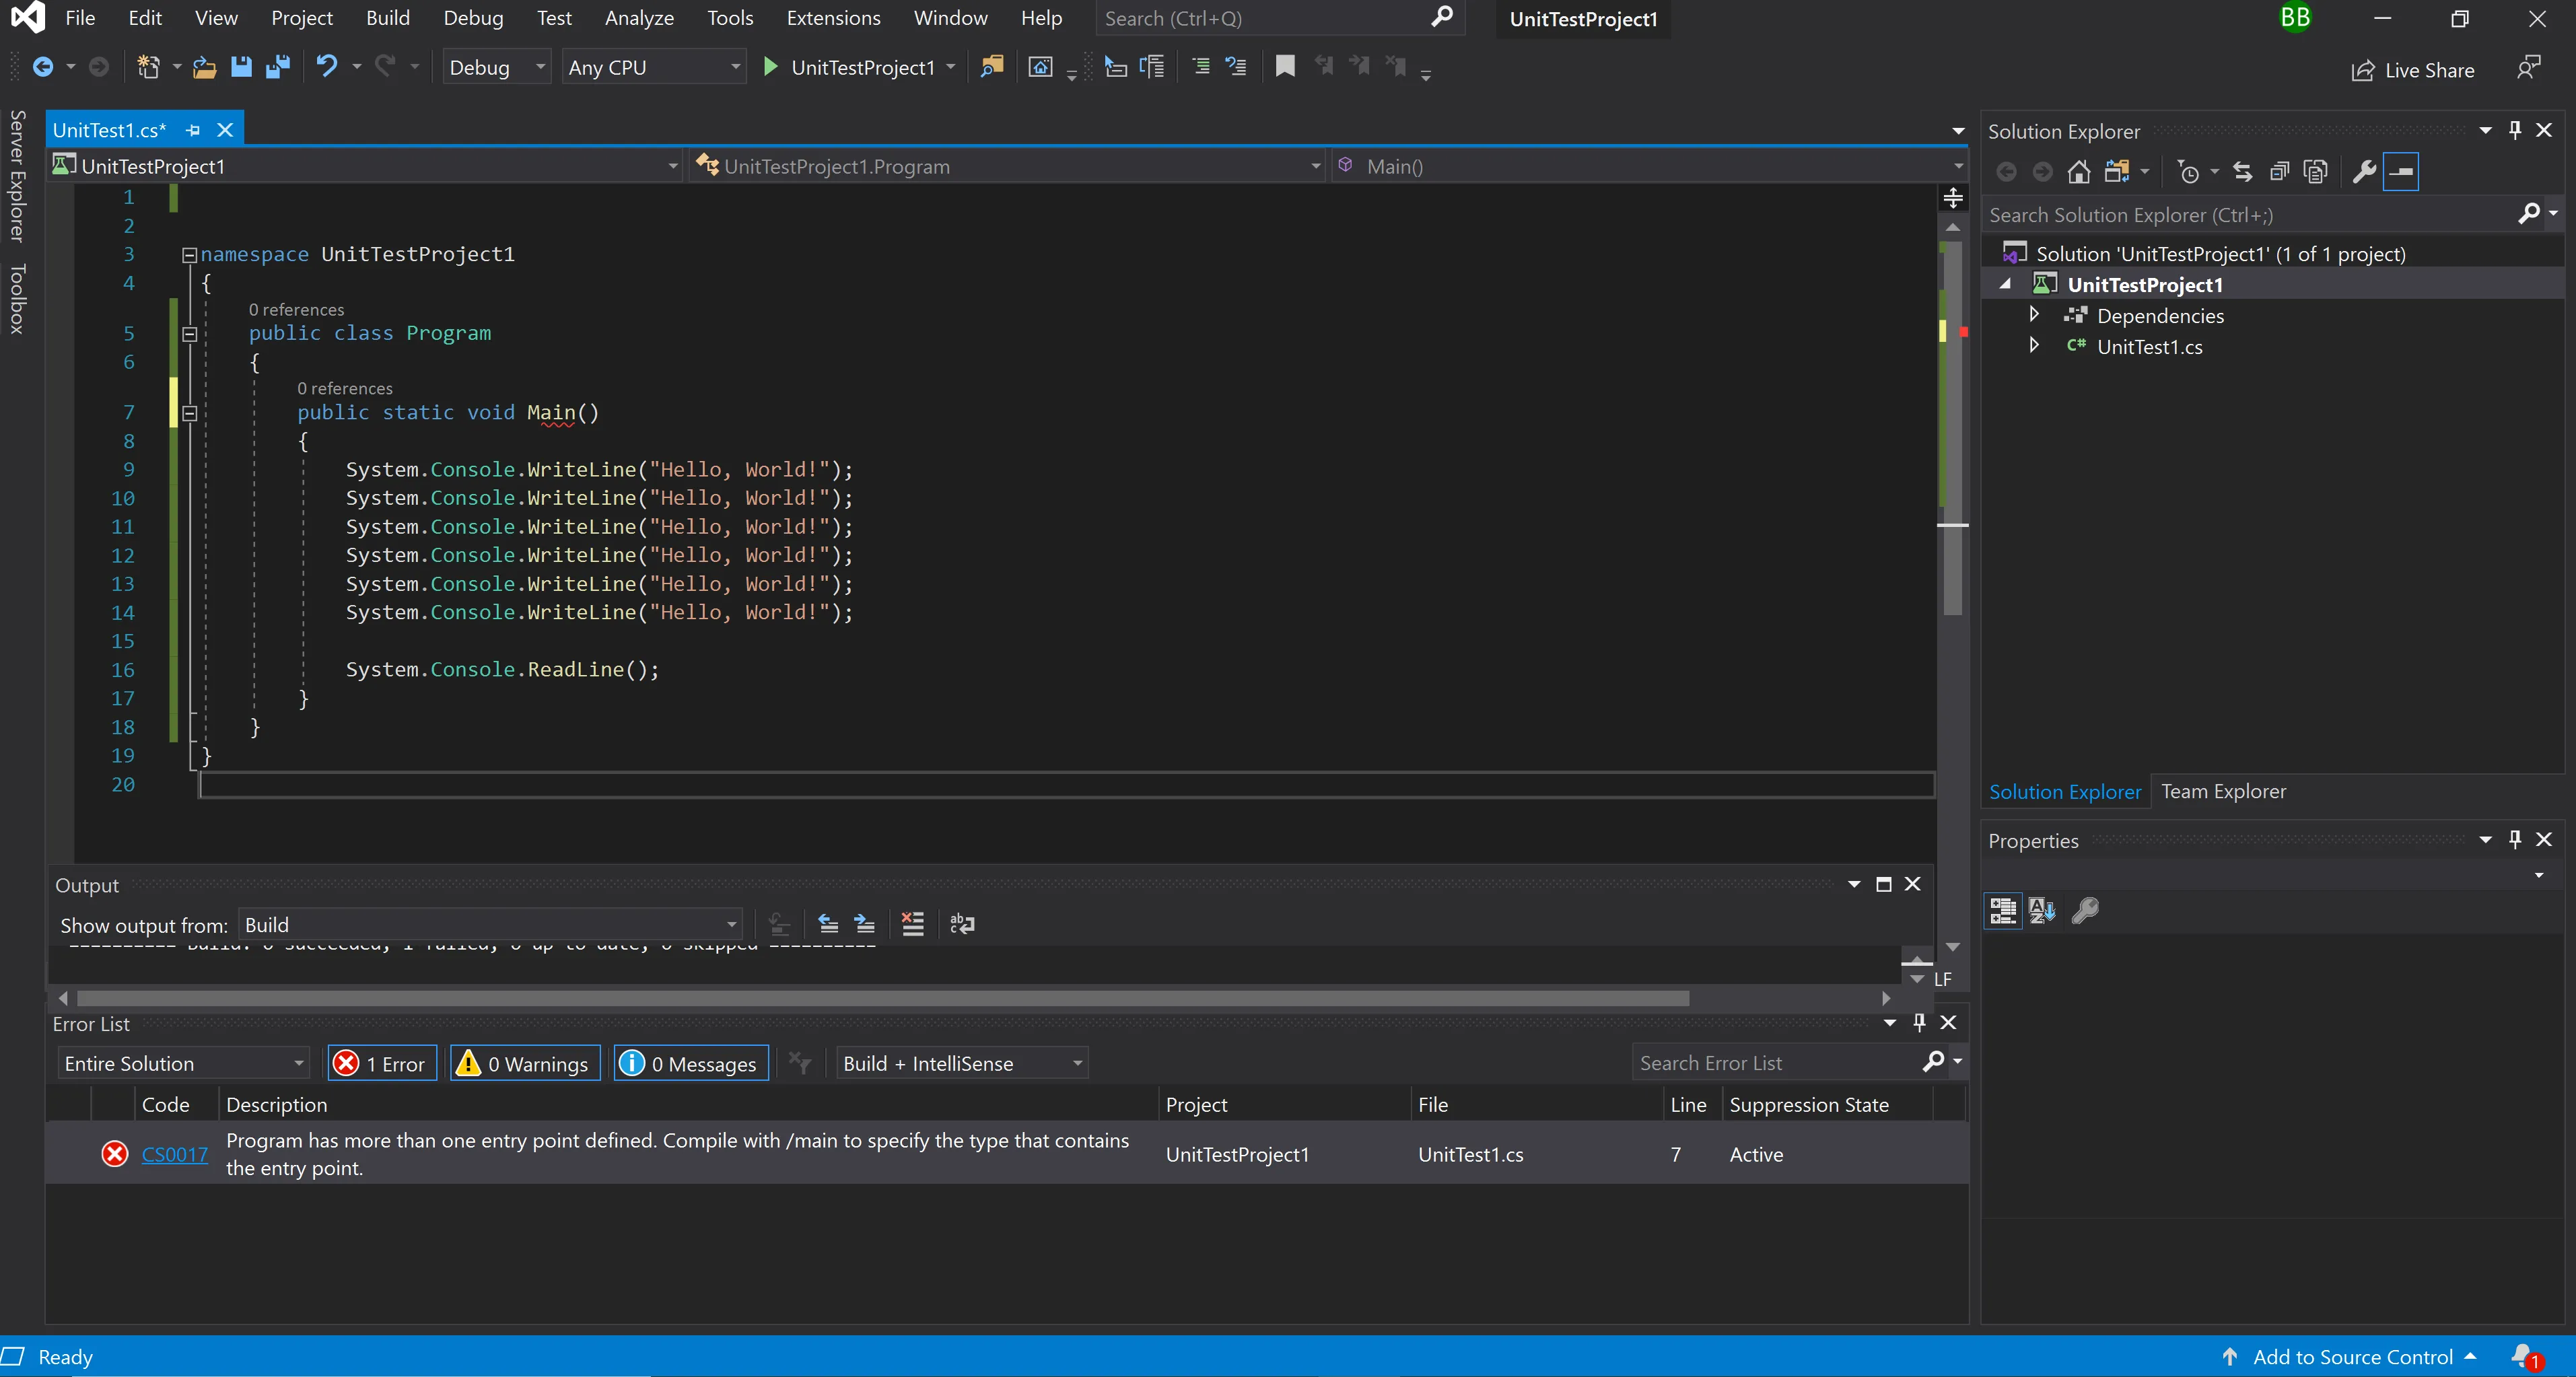The height and width of the screenshot is (1377, 2576).
Task: Click Clear All icon in Output panel
Action: [x=912, y=924]
